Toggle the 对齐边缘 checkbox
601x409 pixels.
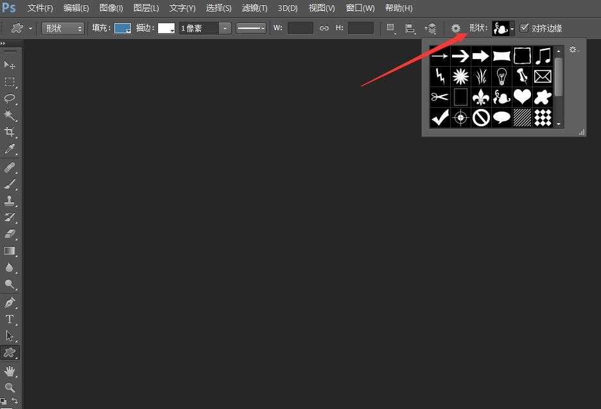pos(524,28)
